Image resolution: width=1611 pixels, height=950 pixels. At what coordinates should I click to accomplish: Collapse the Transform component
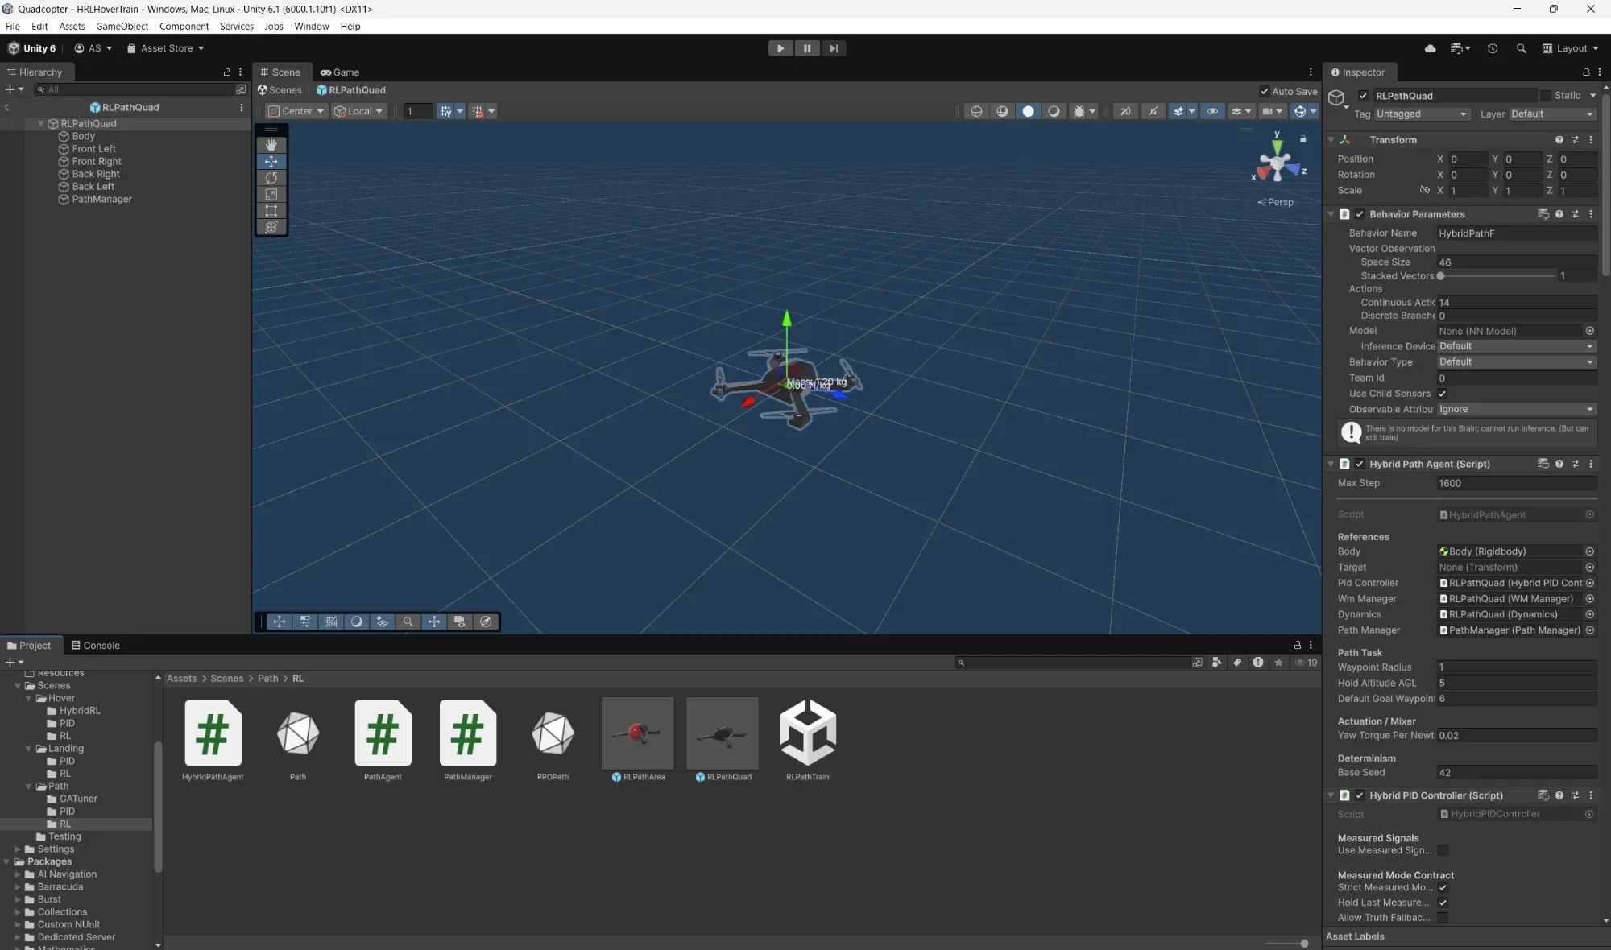(x=1331, y=140)
